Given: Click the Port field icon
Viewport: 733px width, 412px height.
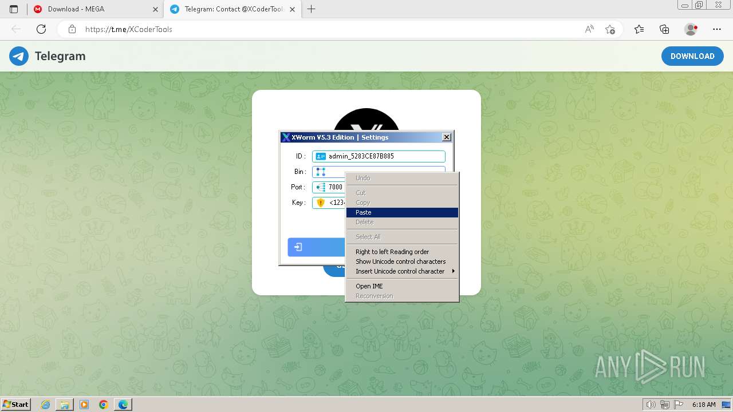Looking at the screenshot, I should (321, 187).
